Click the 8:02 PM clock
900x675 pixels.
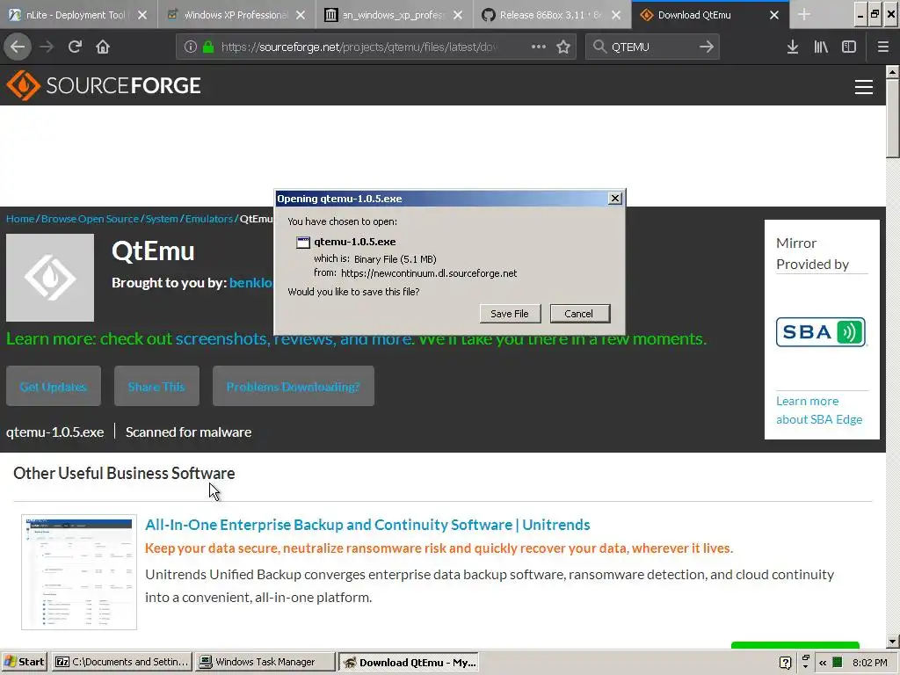869,663
